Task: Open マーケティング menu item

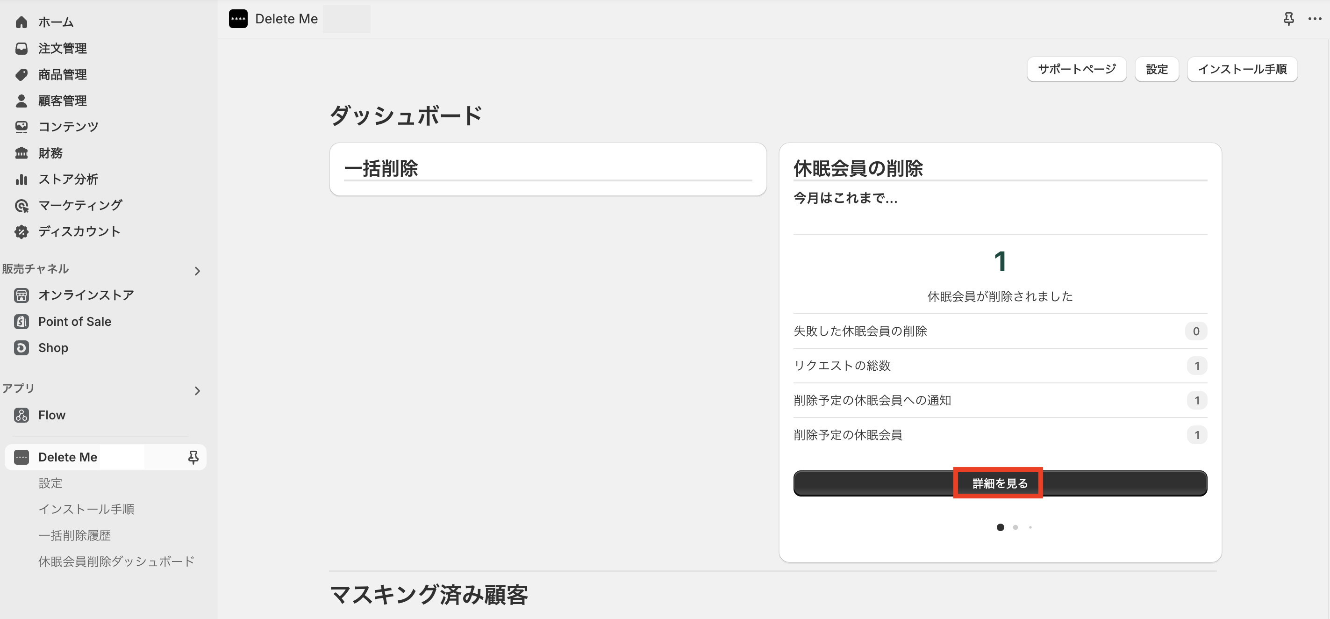Action: 80,206
